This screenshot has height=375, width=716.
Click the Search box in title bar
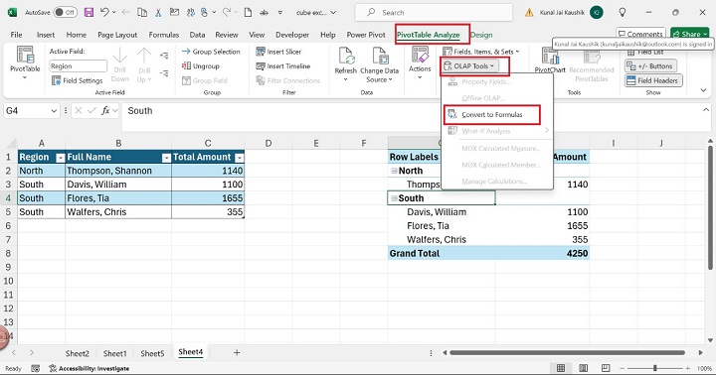(434, 13)
